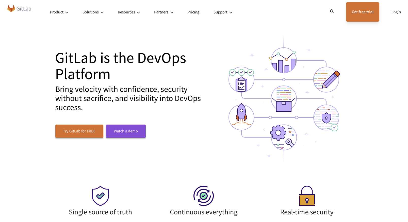Click the bar chart circle in the illustration
This screenshot has width=408, height=222.
click(x=284, y=60)
